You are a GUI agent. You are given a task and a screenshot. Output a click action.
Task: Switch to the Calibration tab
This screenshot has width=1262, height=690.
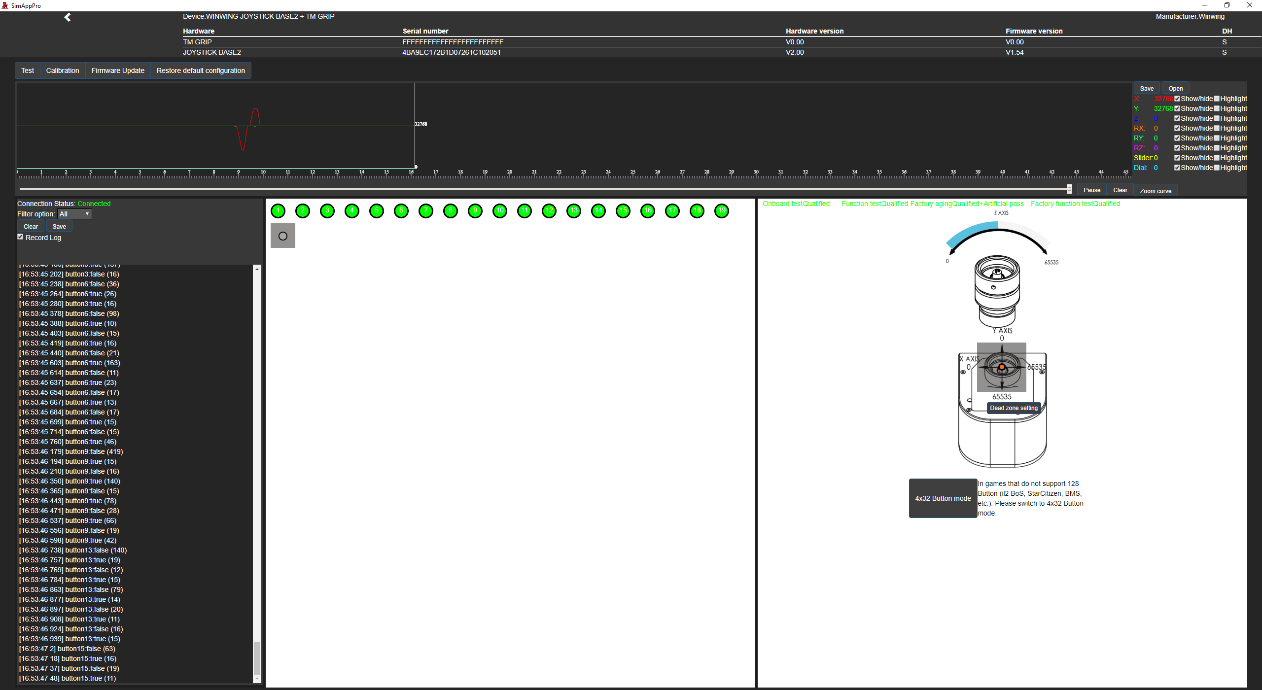click(x=63, y=70)
